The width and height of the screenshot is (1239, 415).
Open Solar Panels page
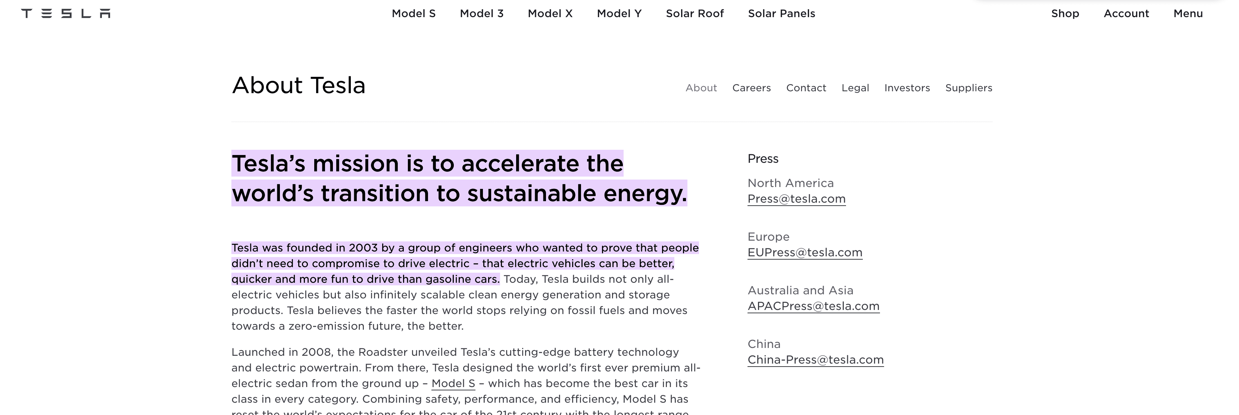pos(781,13)
